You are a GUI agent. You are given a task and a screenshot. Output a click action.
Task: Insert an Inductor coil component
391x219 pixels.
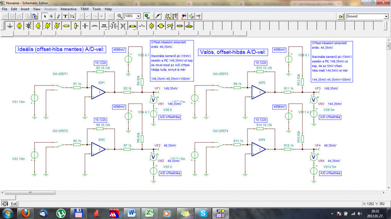tap(95, 26)
